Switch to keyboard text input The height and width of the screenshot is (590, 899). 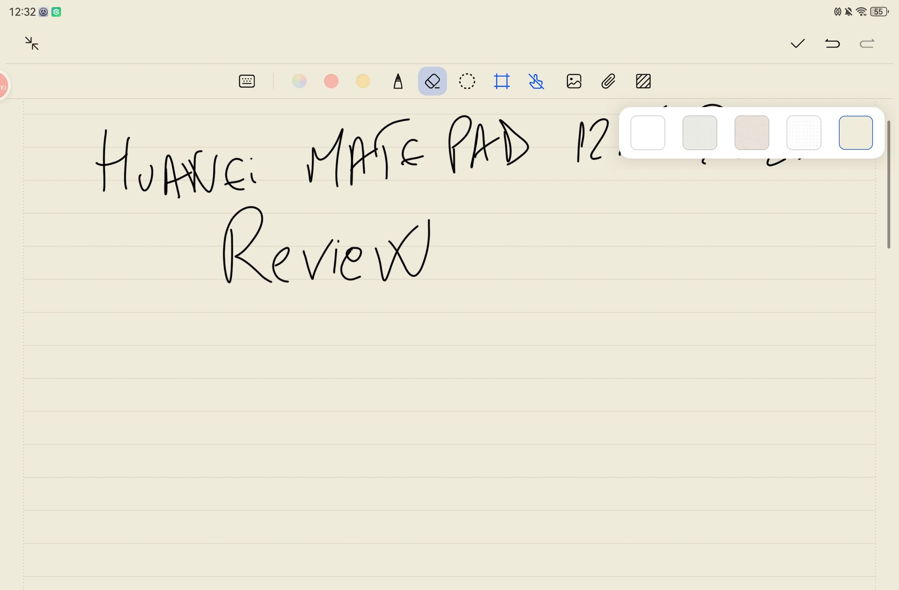(247, 81)
